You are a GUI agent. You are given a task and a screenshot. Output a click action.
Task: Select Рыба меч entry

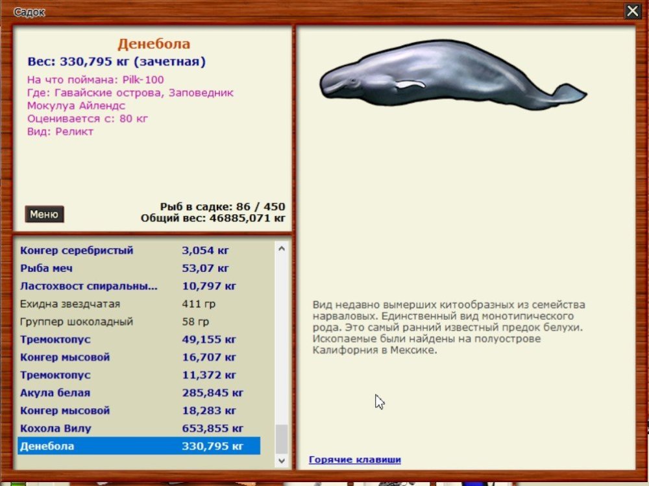coord(139,268)
